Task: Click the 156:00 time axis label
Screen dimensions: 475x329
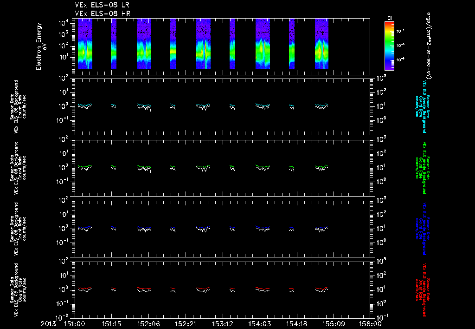Action: coord(370,324)
